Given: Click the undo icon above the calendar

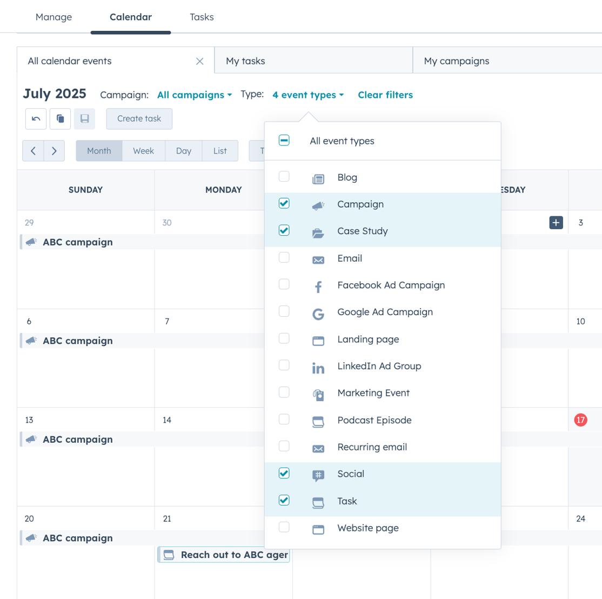Looking at the screenshot, I should pos(35,119).
